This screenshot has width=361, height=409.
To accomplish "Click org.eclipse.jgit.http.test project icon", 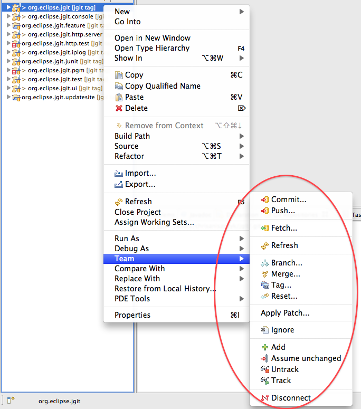I will click(x=16, y=43).
